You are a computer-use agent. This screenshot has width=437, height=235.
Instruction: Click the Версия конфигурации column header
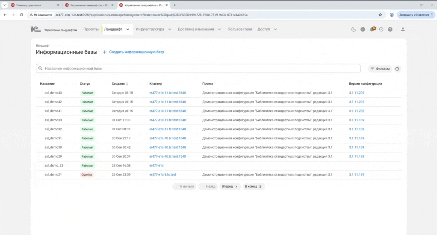(365, 83)
